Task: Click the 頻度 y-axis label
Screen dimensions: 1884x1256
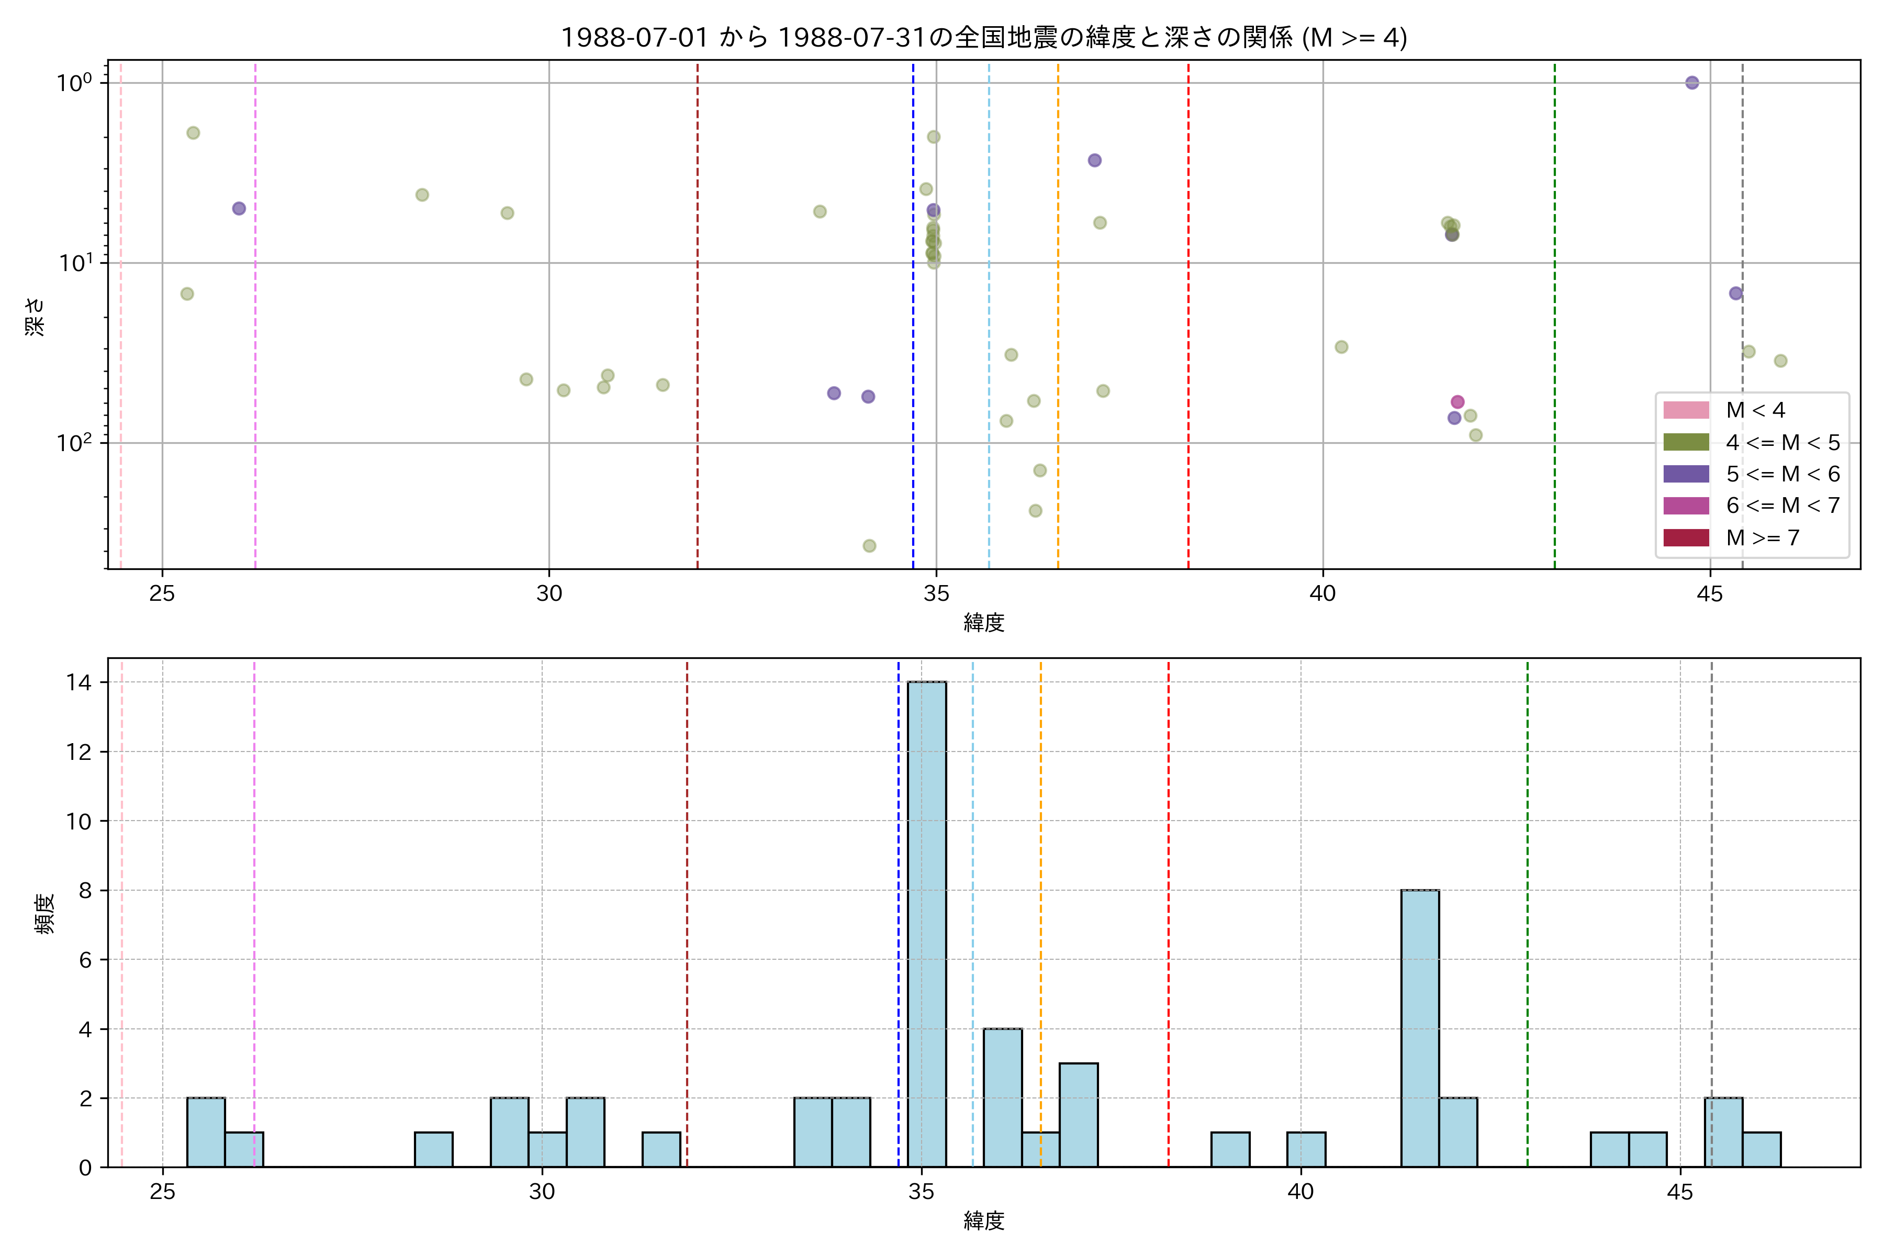Action: tap(45, 914)
